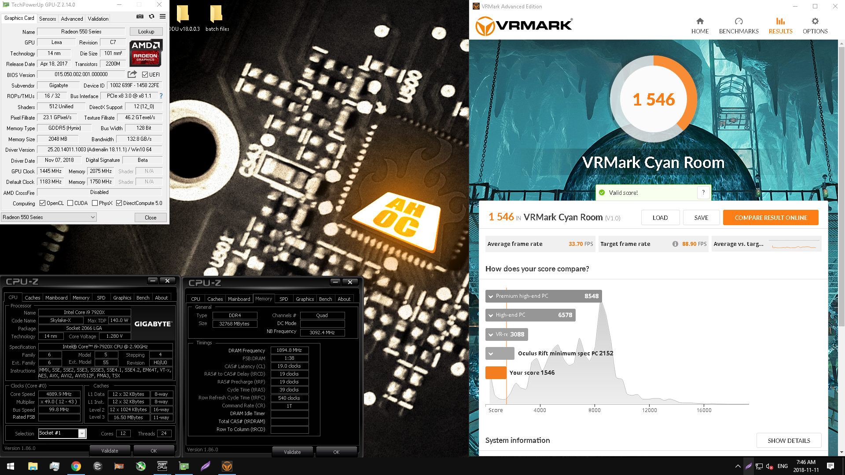Click the valid score help question mark
Screen dimensions: 845x475
pos(703,192)
